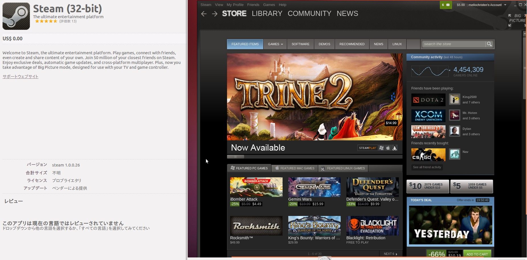Open the King's Bounty thumbnail

314,226
